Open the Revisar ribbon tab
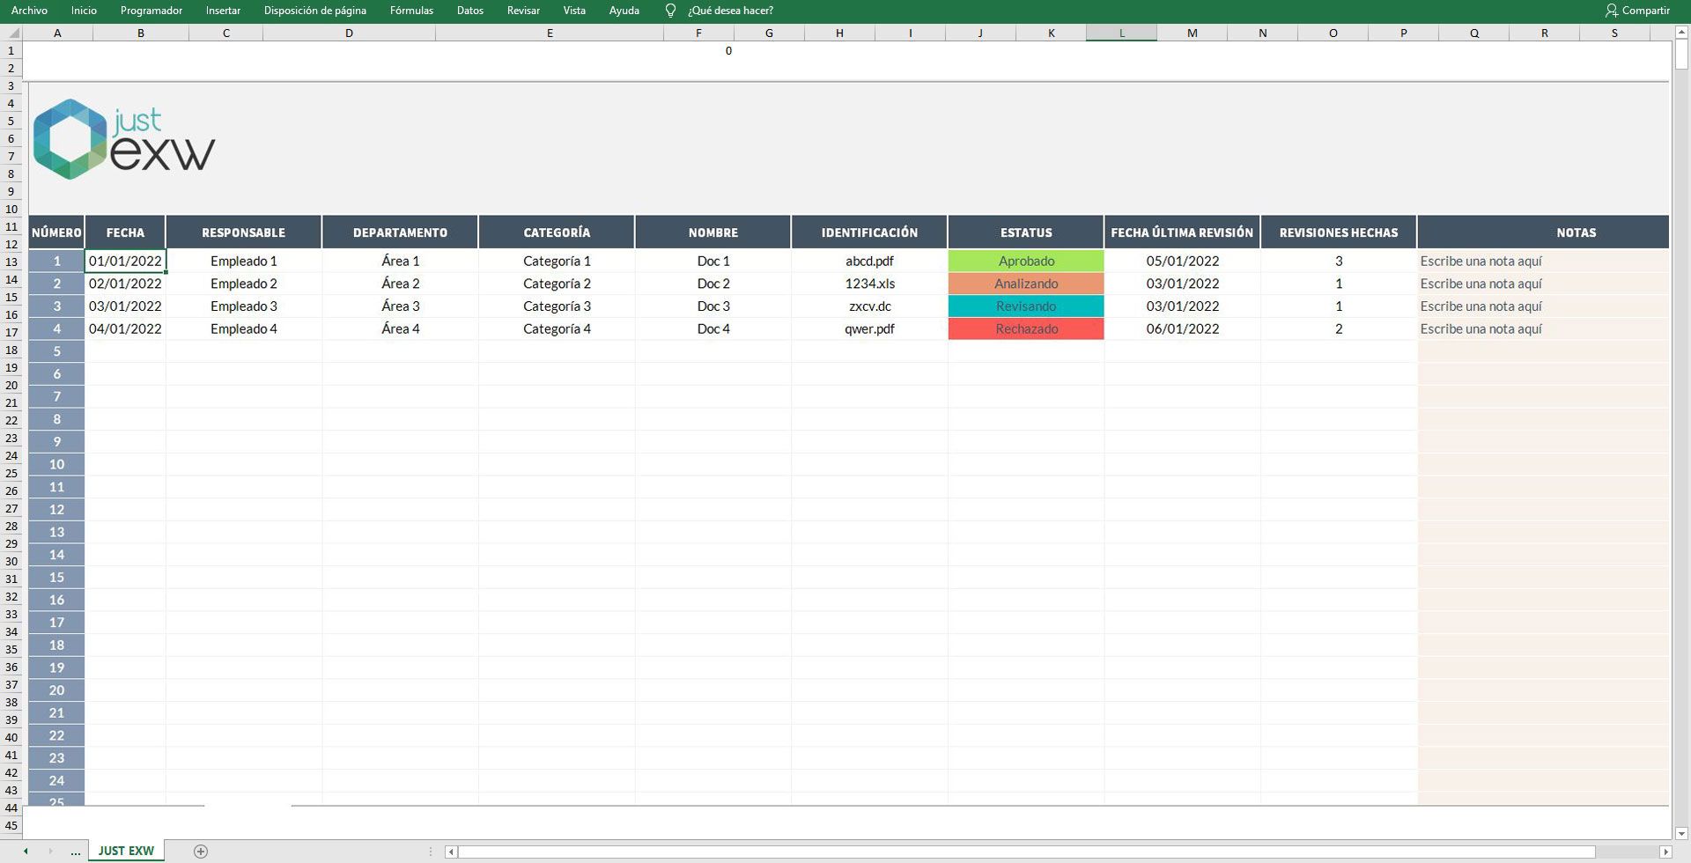1691x863 pixels. (523, 11)
